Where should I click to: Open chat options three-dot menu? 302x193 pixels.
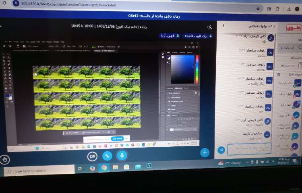[223, 26]
